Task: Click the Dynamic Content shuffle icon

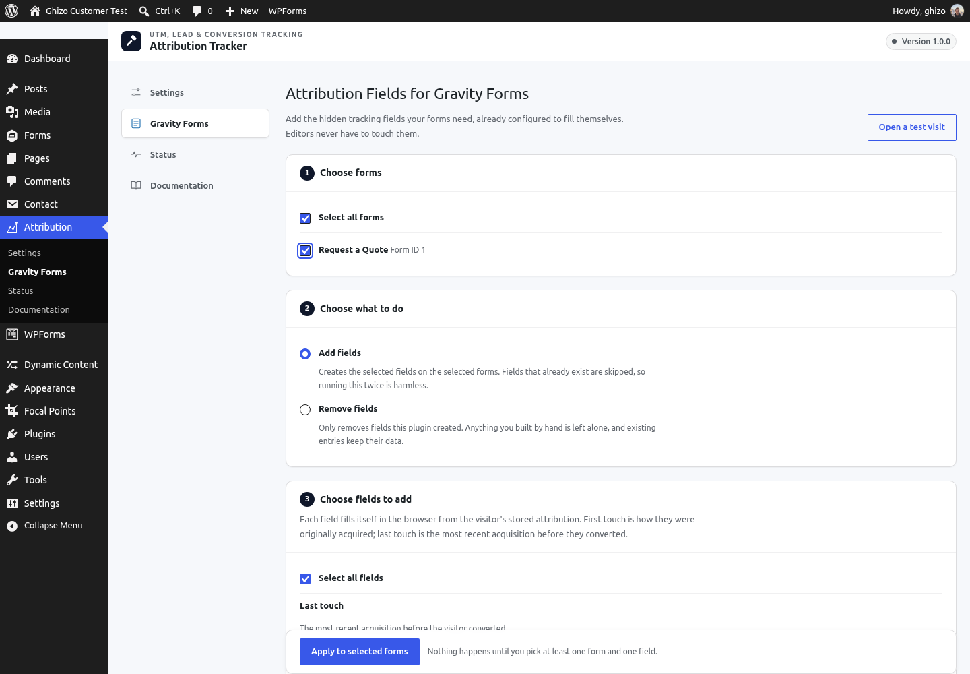Action: click(12, 365)
